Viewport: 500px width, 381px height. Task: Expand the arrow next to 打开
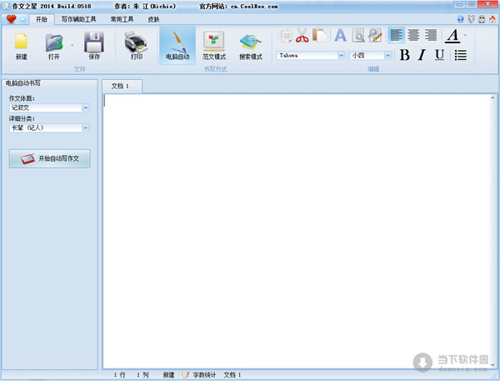(72, 45)
